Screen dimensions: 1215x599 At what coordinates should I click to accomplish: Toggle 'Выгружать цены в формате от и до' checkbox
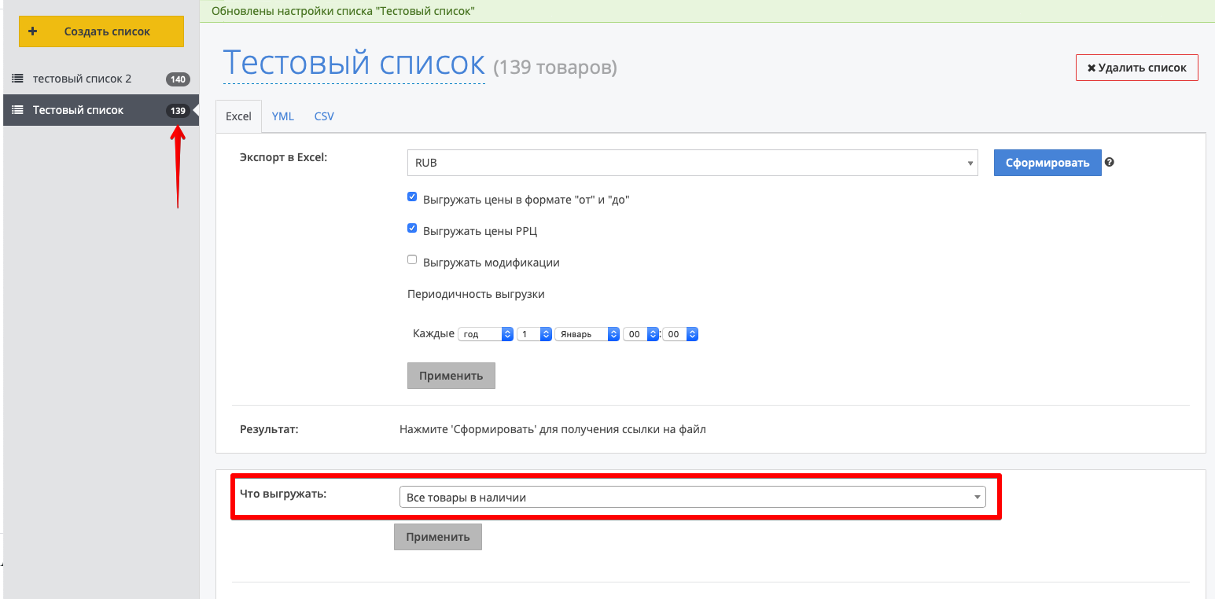(x=412, y=197)
